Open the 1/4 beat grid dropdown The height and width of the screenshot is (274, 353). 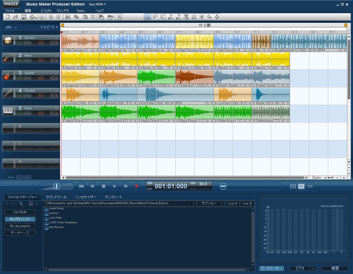(x=57, y=27)
